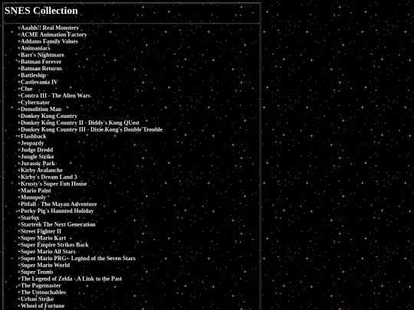Select the Jungle Strike entry
The height and width of the screenshot is (310, 414).
pos(38,157)
